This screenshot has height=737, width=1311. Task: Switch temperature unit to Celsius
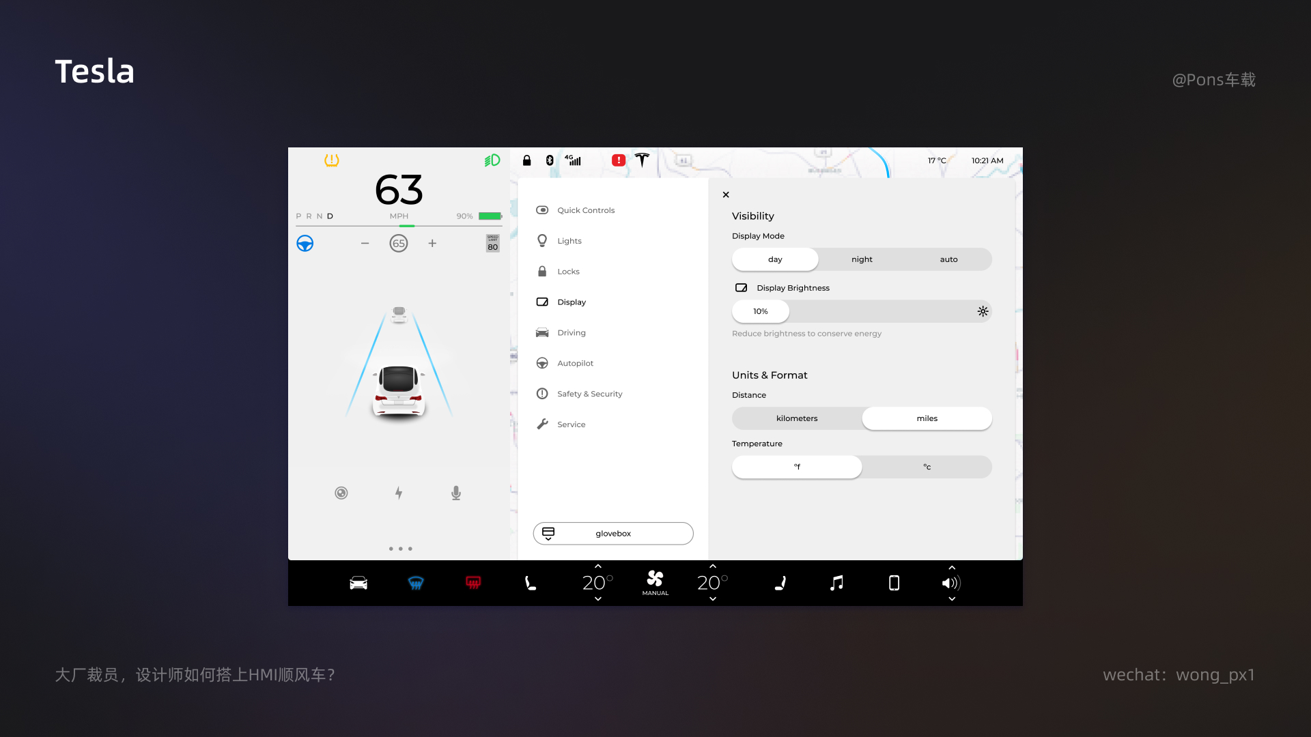927,466
